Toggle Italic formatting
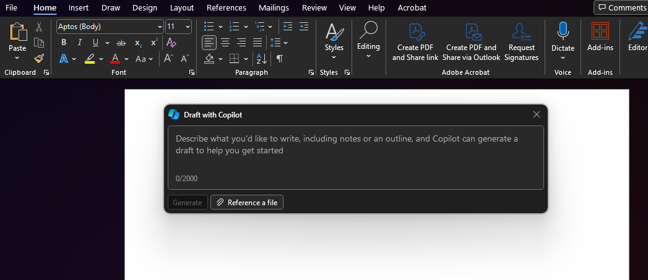 pyautogui.click(x=80, y=43)
